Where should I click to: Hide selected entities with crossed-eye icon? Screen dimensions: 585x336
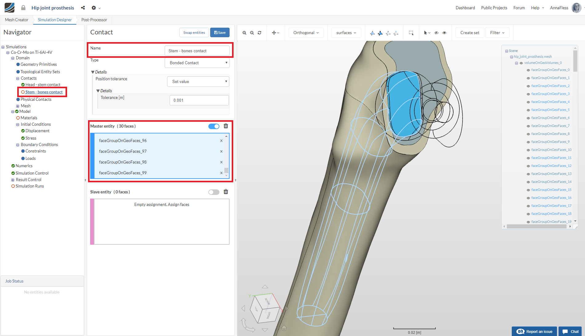tap(436, 33)
